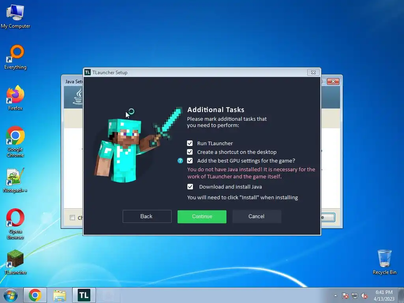Open Windows Explorer from the taskbar
The height and width of the screenshot is (303, 404).
(x=60, y=295)
